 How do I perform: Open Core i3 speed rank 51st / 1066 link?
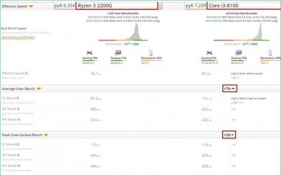click(x=250, y=44)
